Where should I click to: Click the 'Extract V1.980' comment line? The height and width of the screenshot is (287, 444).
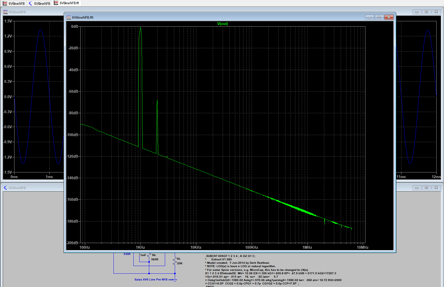218,259
